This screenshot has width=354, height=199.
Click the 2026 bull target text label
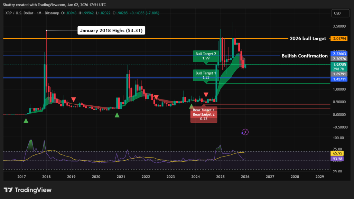[x=308, y=39]
